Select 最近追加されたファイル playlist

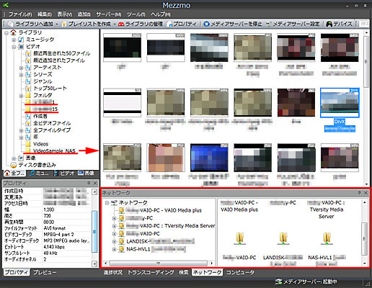[x=59, y=60]
